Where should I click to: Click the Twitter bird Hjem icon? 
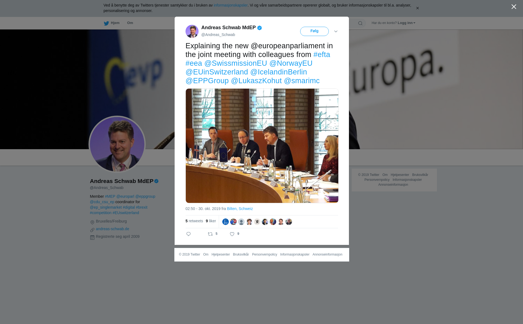tap(106, 23)
